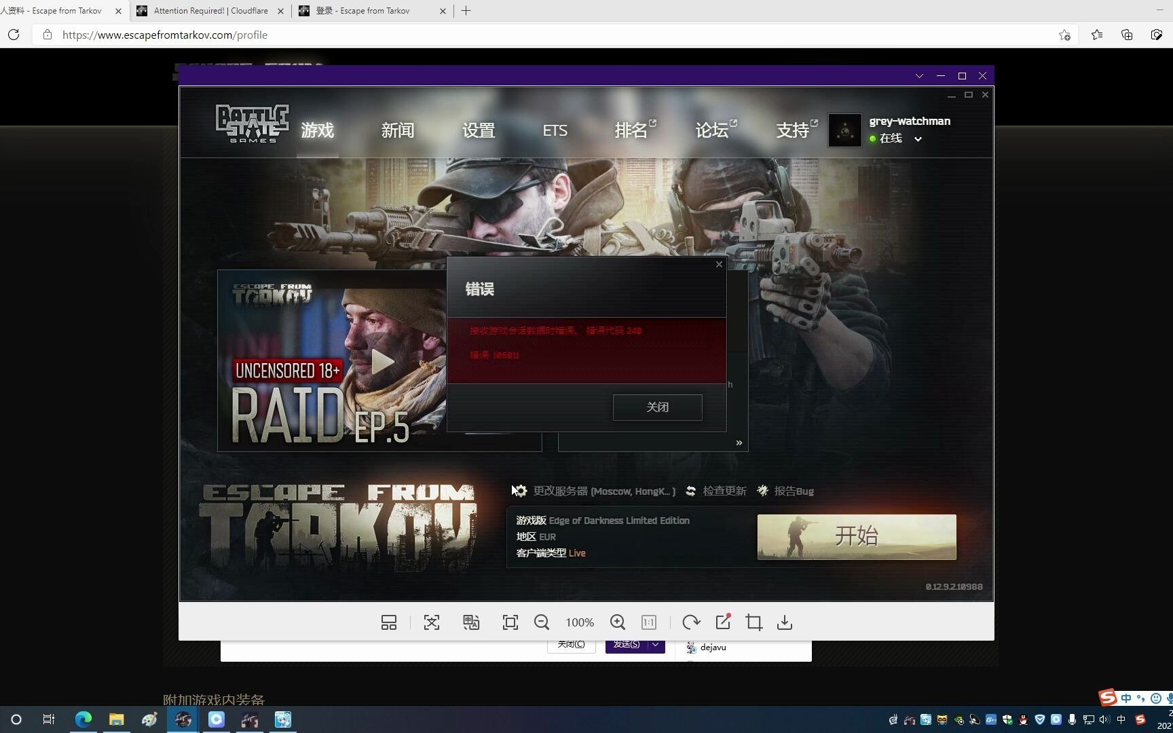Image resolution: width=1173 pixels, height=733 pixels.
Task: Open the browser Collections icon
Action: click(1127, 35)
